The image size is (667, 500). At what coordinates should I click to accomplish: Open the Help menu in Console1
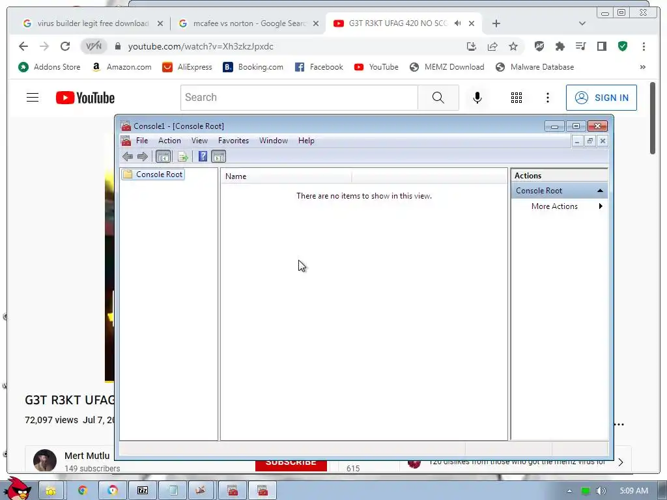(306, 141)
